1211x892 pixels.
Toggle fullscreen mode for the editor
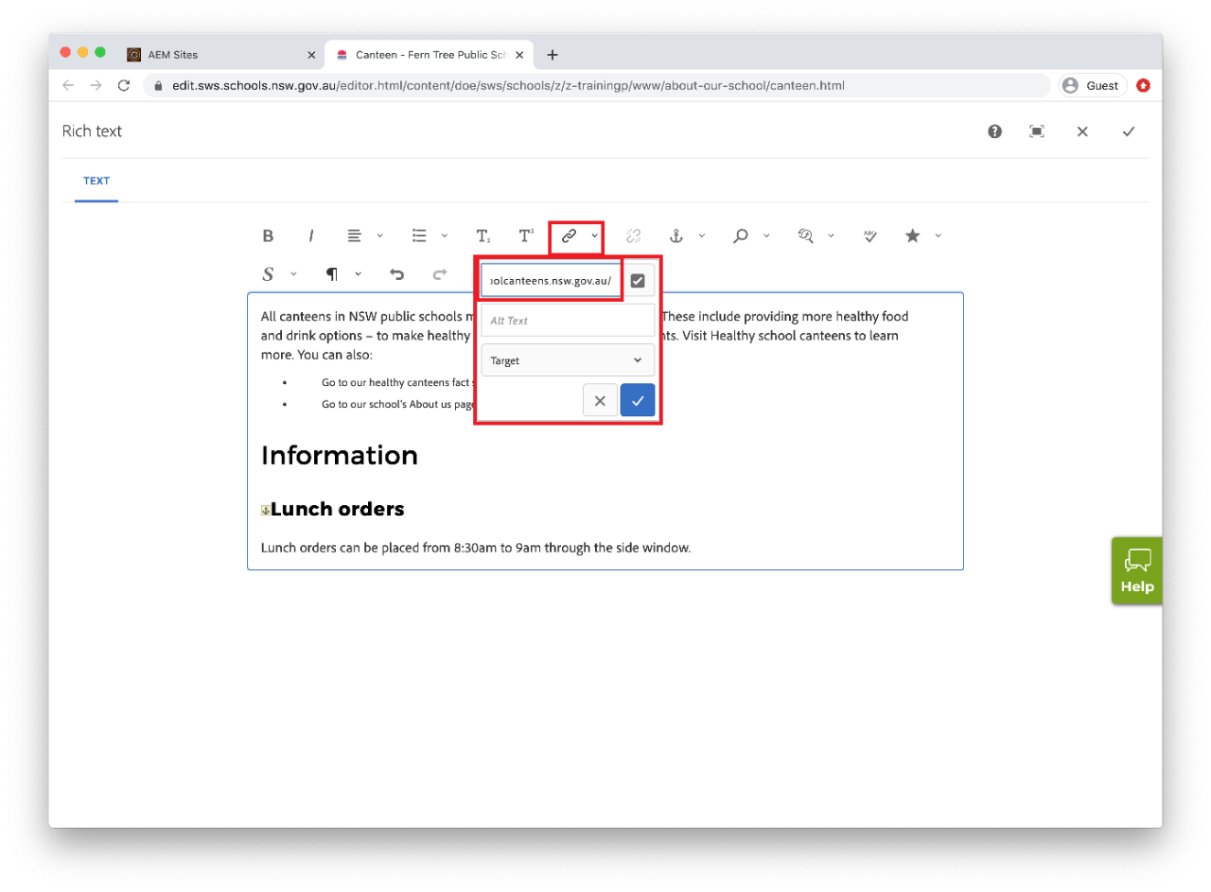(1037, 131)
